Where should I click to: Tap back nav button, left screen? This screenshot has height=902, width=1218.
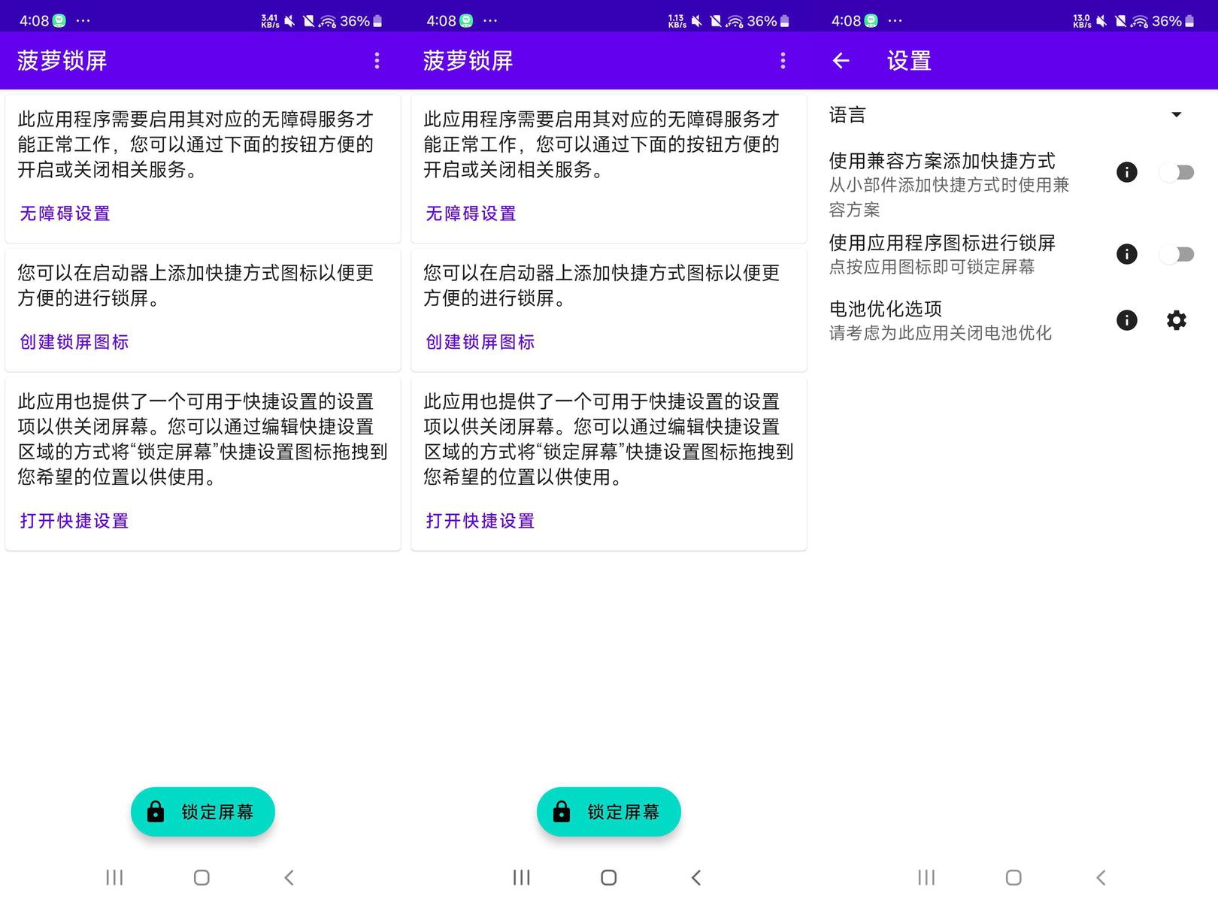click(x=289, y=877)
